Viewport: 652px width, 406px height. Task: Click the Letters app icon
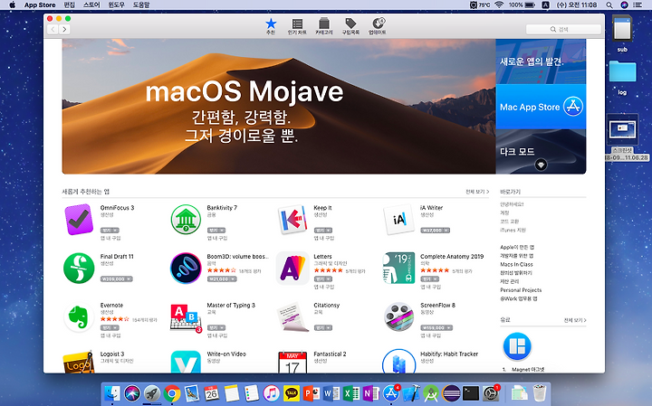[292, 269]
